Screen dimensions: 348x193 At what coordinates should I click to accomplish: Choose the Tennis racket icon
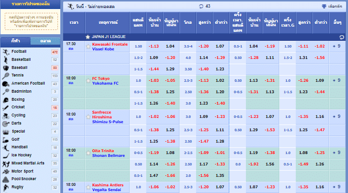pyautogui.click(x=6, y=76)
